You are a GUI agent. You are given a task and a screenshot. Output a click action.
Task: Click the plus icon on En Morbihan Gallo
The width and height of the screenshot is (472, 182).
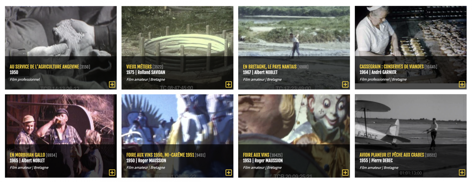click(x=112, y=172)
